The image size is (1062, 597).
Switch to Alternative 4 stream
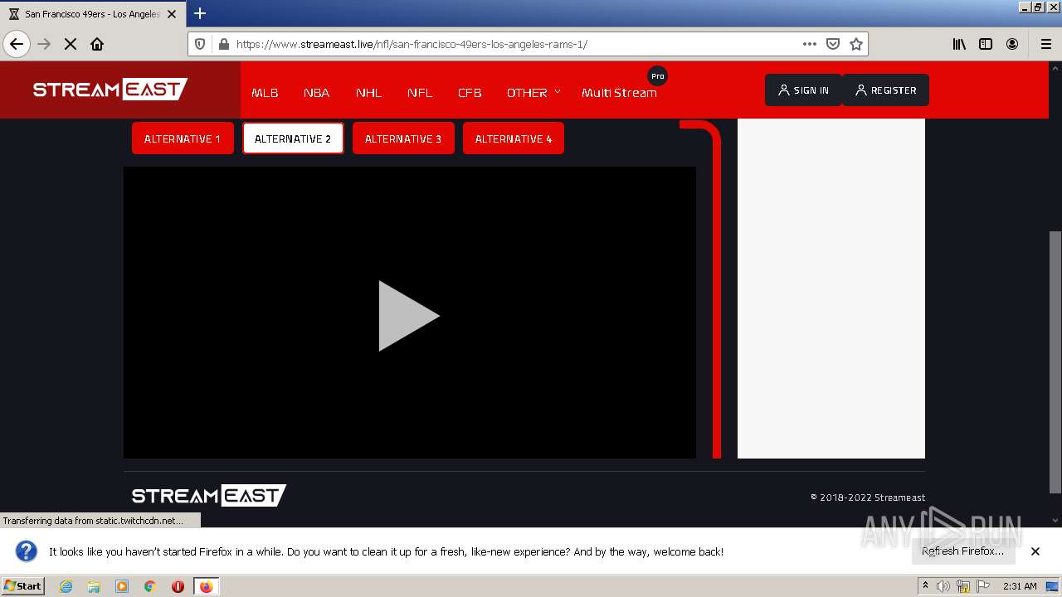pyautogui.click(x=514, y=138)
